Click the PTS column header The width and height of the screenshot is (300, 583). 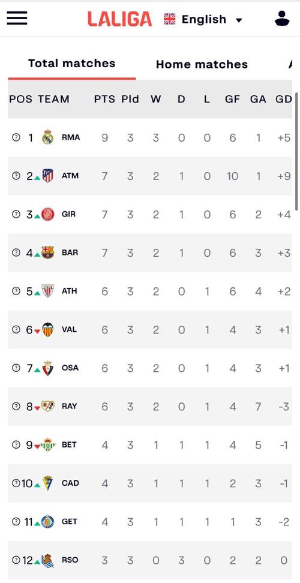coord(104,100)
